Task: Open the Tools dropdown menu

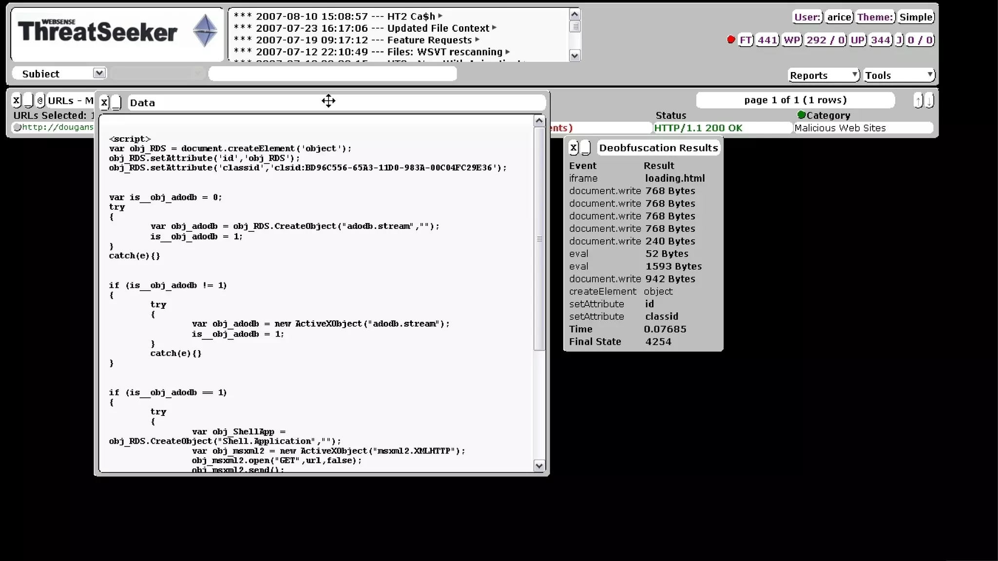Action: tap(899, 75)
